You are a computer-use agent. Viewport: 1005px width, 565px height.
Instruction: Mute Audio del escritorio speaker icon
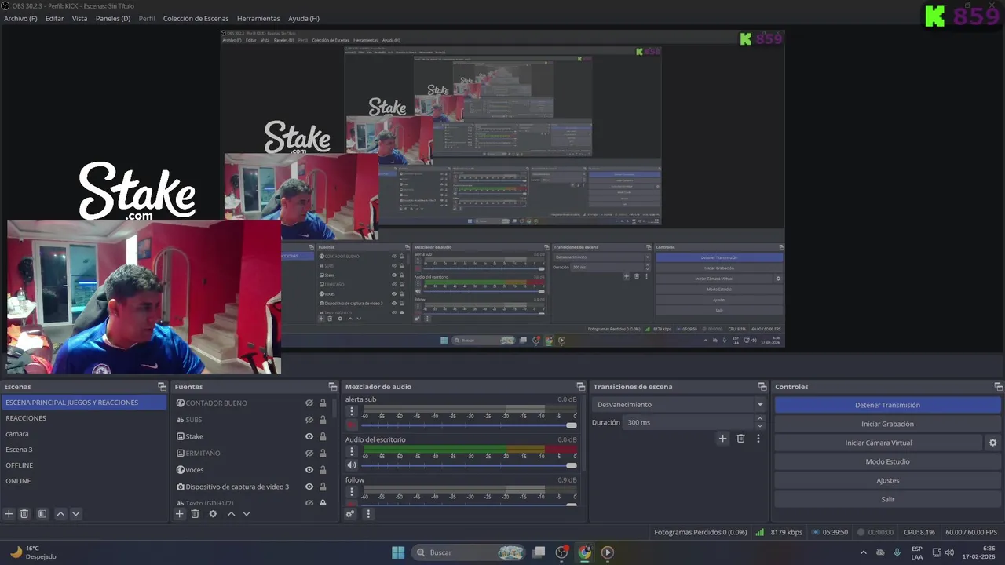click(x=352, y=465)
